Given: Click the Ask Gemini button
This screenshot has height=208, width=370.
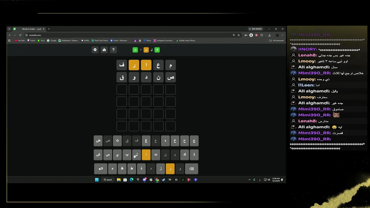Looking at the screenshot, I should point(255,29).
